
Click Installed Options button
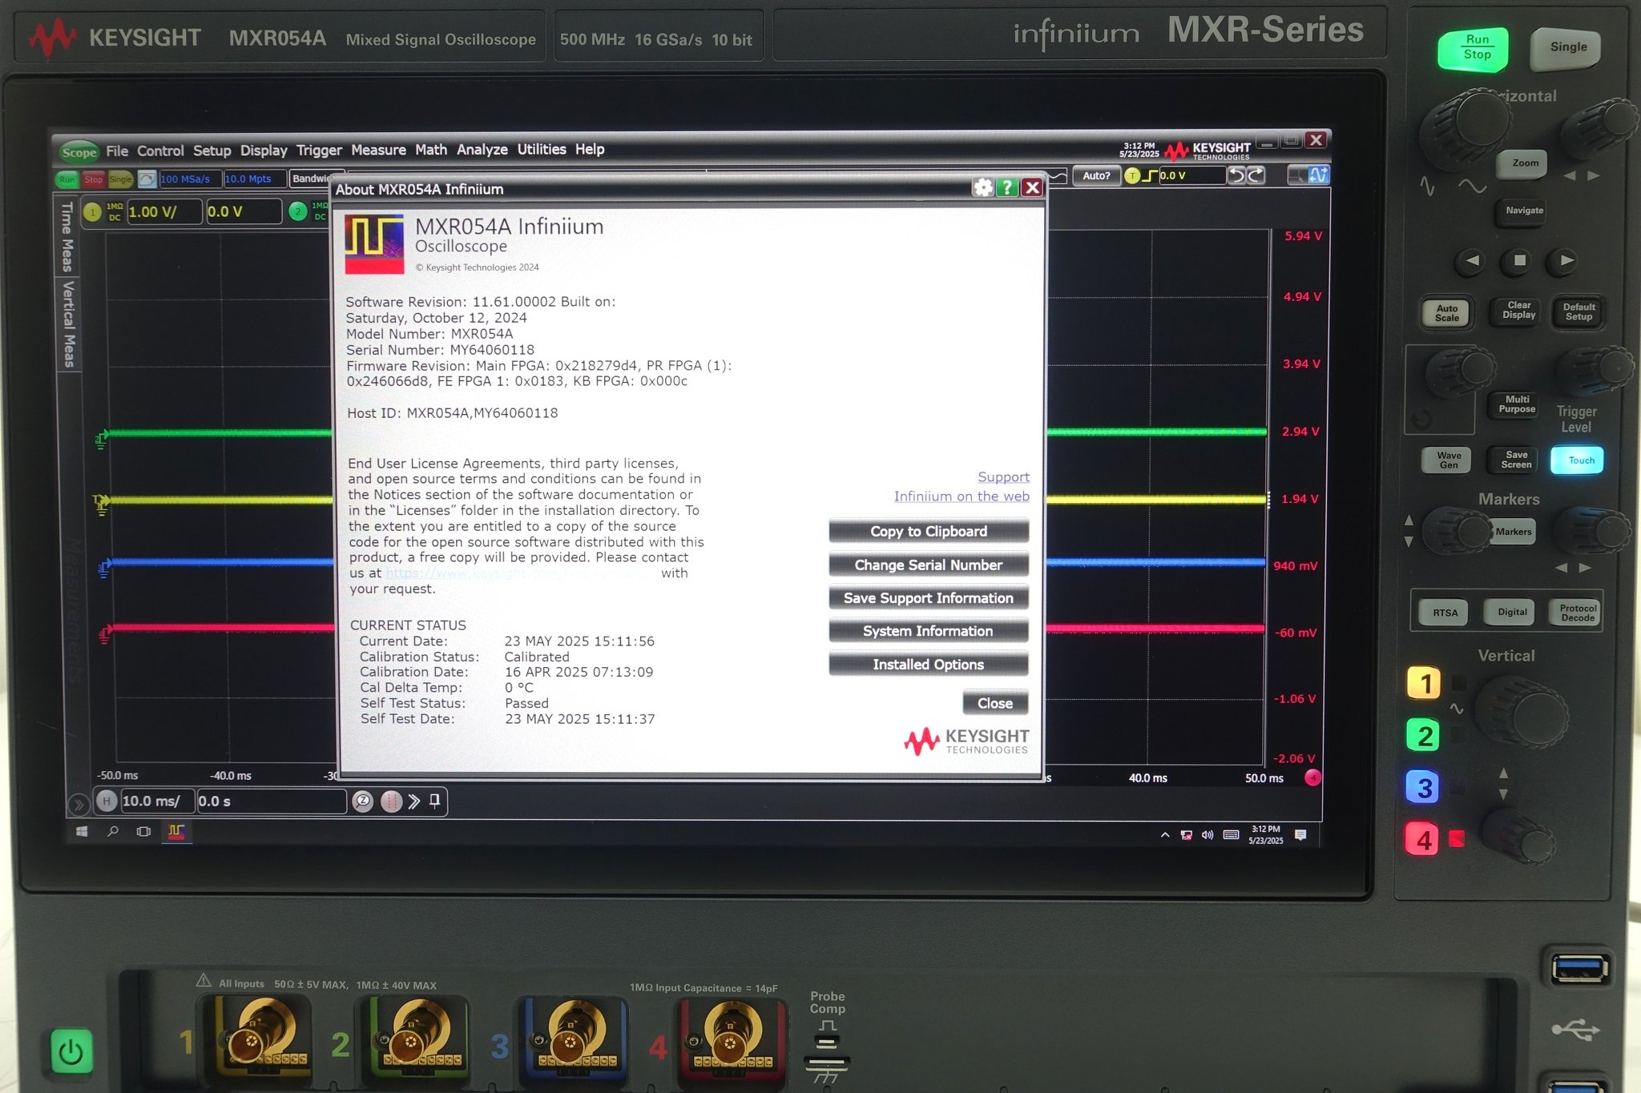coord(929,665)
